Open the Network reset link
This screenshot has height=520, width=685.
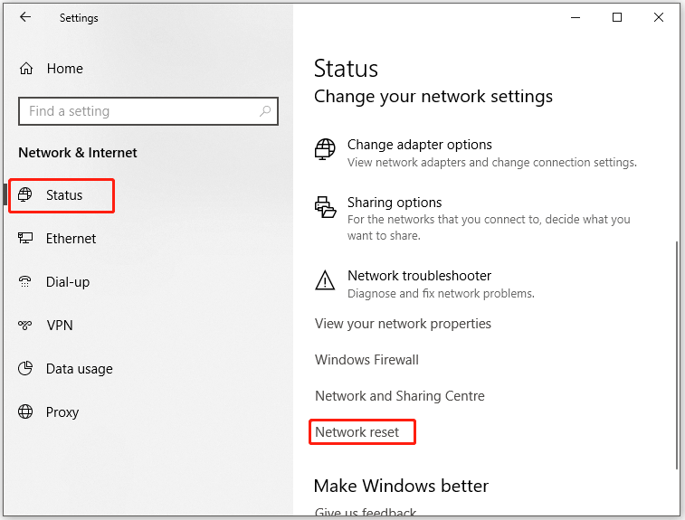coord(357,432)
